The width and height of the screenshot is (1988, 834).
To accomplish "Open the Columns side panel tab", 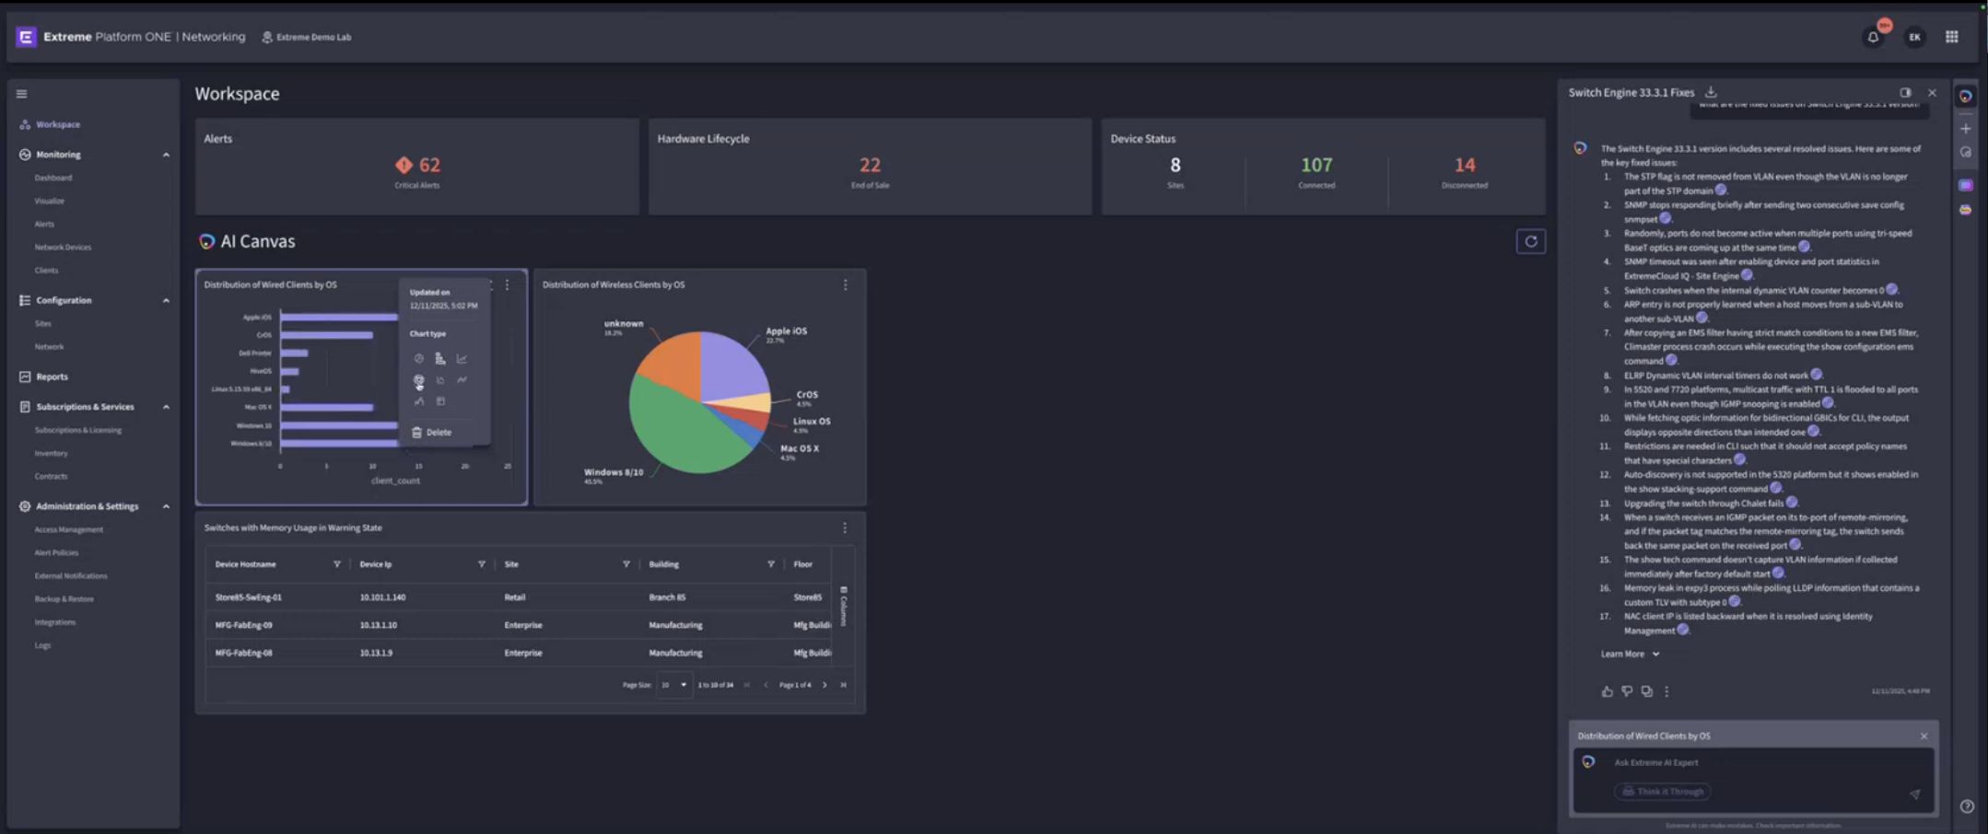I will 843,607.
